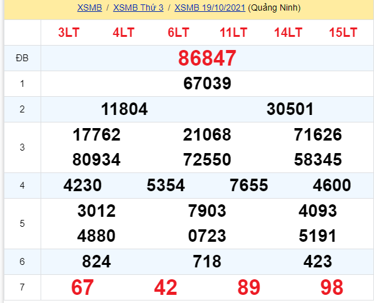Click sixth prize number 718
374x303 pixels.
(207, 262)
